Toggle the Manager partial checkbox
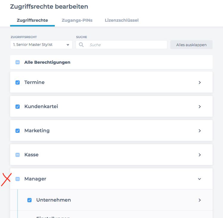The height and width of the screenshot is (218, 223). click(18, 179)
